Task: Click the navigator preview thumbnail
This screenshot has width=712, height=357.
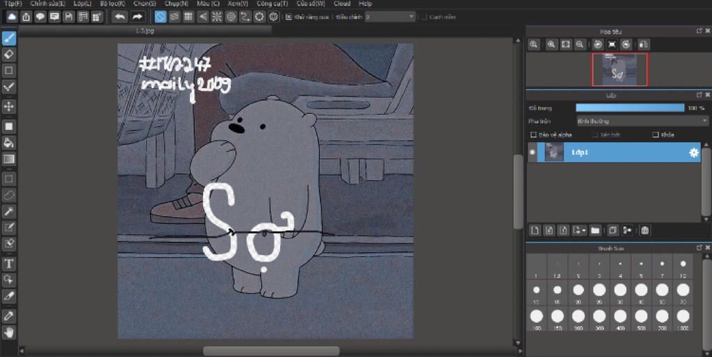Action: (620, 70)
